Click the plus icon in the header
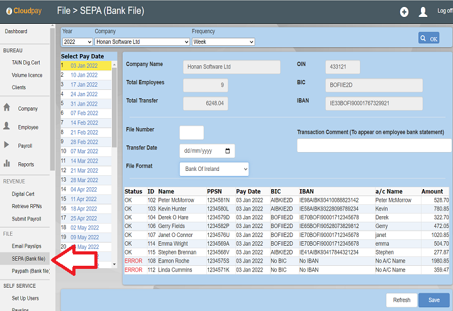453x311 pixels. (405, 12)
